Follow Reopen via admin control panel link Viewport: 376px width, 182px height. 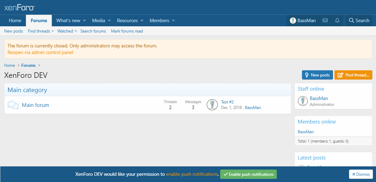pos(40,53)
